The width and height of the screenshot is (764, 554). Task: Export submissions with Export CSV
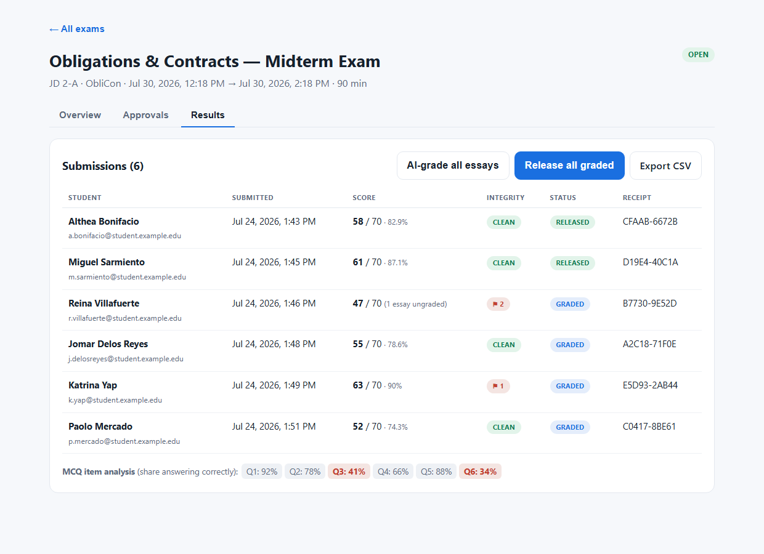pos(665,166)
